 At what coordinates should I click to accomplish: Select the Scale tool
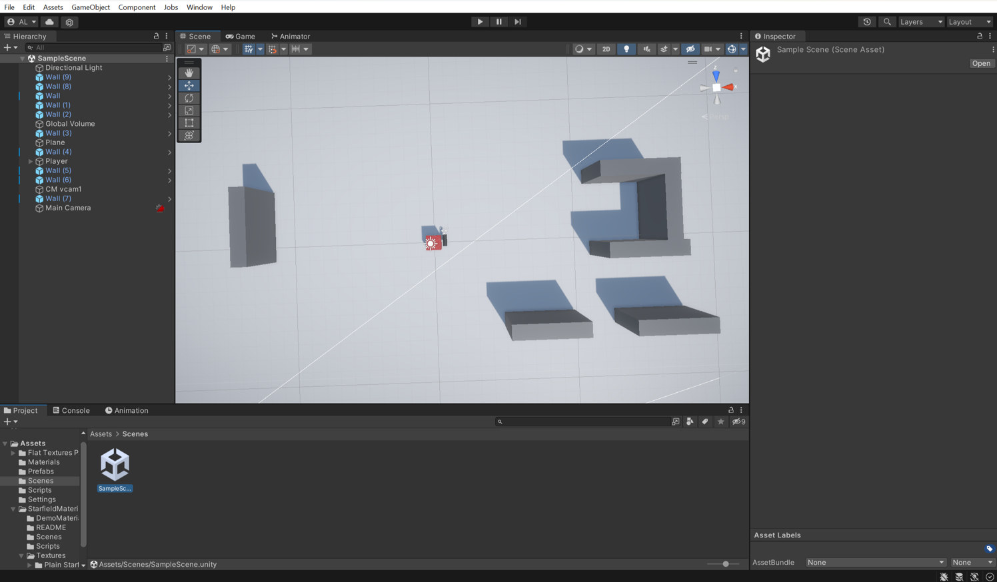189,111
